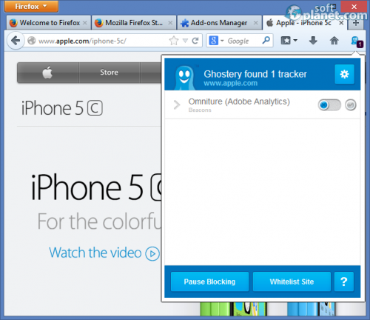Switch to the Mozilla Firefox Start tab
Image resolution: width=370 pixels, height=320 pixels.
click(x=134, y=23)
